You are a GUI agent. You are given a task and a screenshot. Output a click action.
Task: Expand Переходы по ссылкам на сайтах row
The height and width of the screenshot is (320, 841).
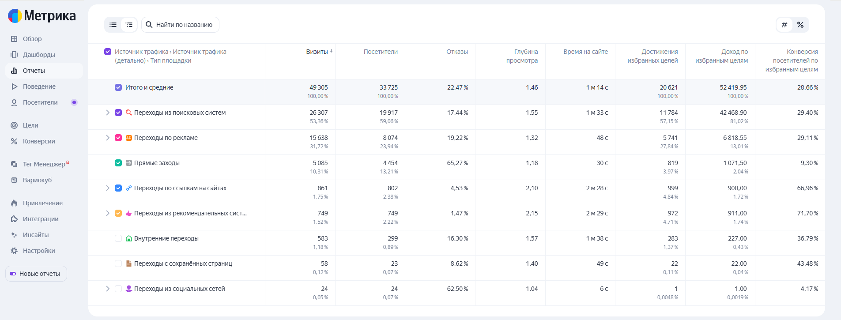point(108,188)
